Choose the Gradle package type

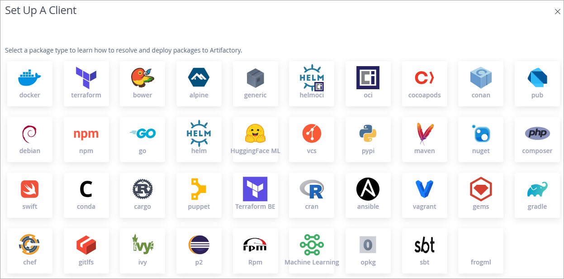537,195
